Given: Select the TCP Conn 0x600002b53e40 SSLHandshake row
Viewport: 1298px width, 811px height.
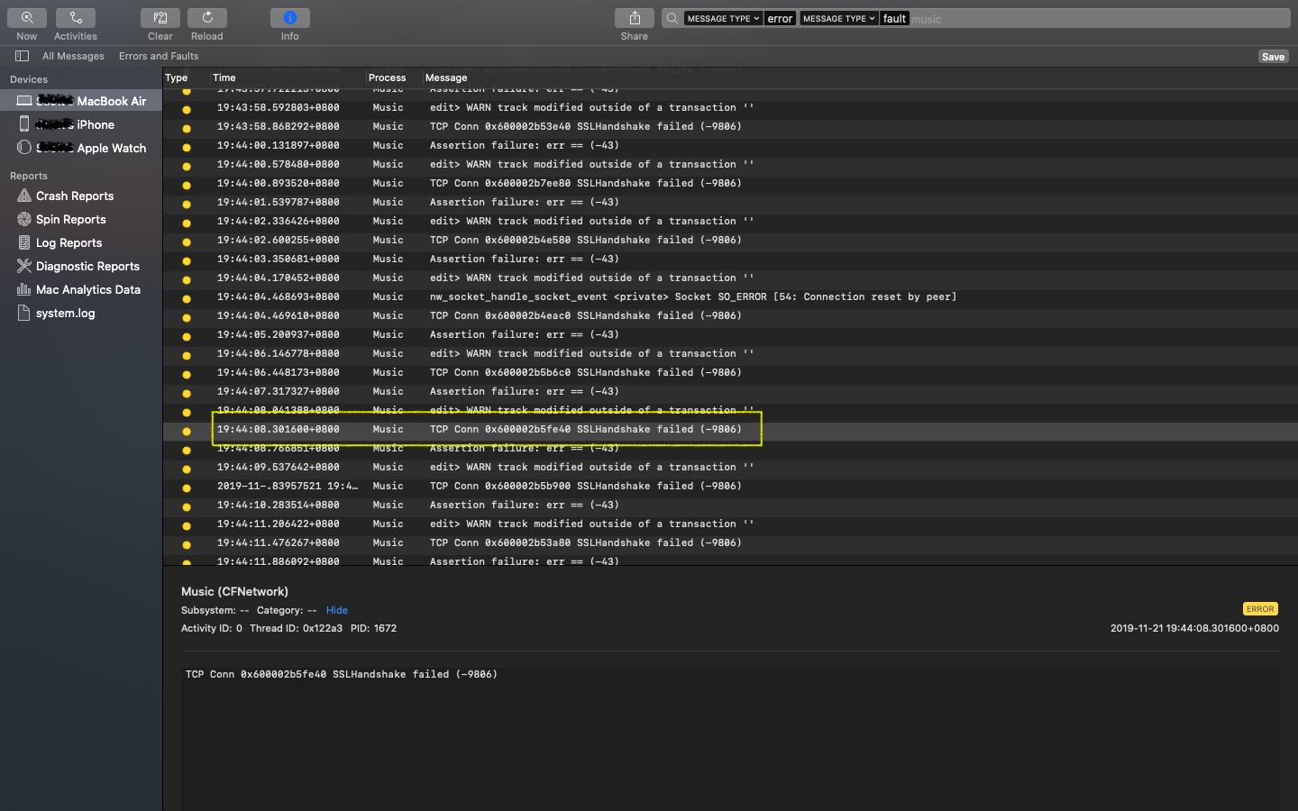Looking at the screenshot, I should tap(730, 126).
